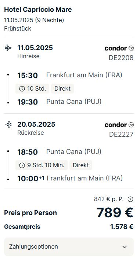Viewport: 137px width, 260px height.
Task: Click the 9 Std. 10 Min. duration badge
Action: 42,165
